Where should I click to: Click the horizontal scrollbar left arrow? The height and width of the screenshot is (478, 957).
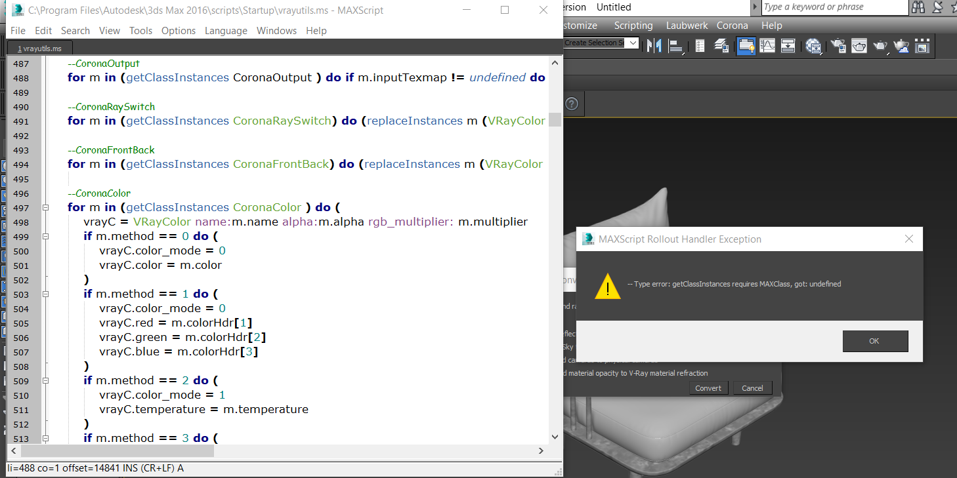pyautogui.click(x=14, y=451)
